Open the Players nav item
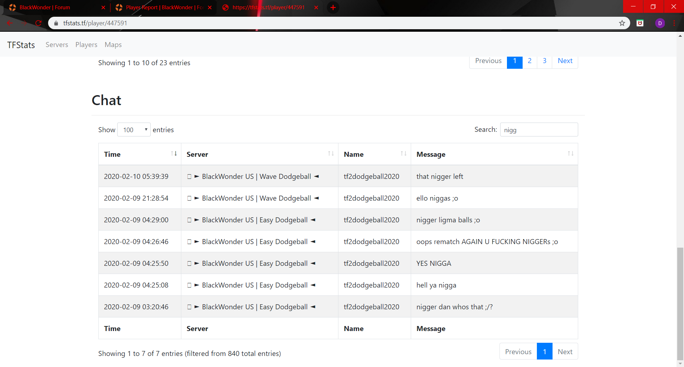Viewport: 684px width, 367px height. (86, 45)
